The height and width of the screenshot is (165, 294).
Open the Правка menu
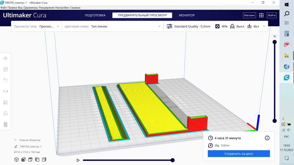pyautogui.click(x=13, y=8)
